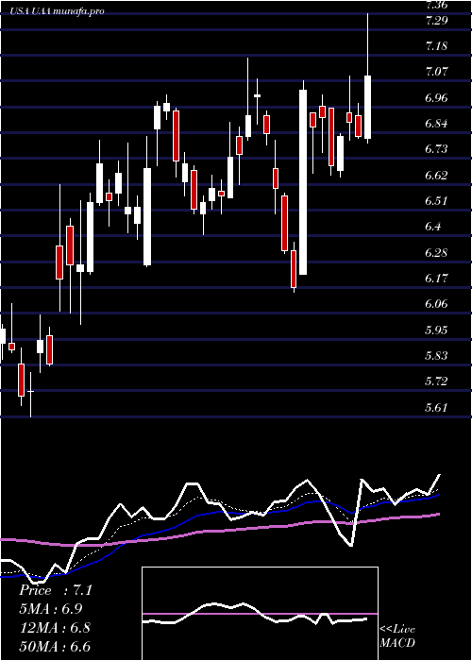Screen dimensions: 472x661
Task: Click the '5MA : 6.9' readout
Action: point(51,609)
